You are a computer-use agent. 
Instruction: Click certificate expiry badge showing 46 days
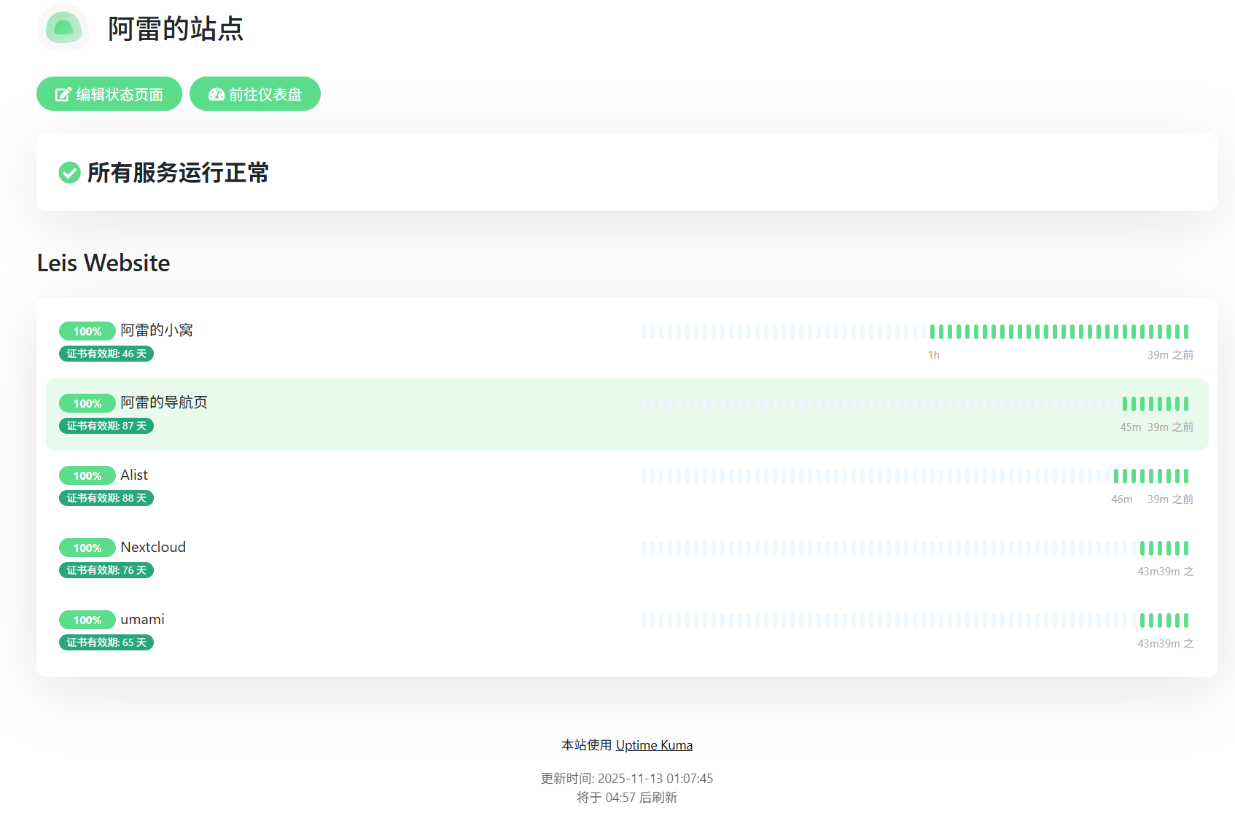106,354
